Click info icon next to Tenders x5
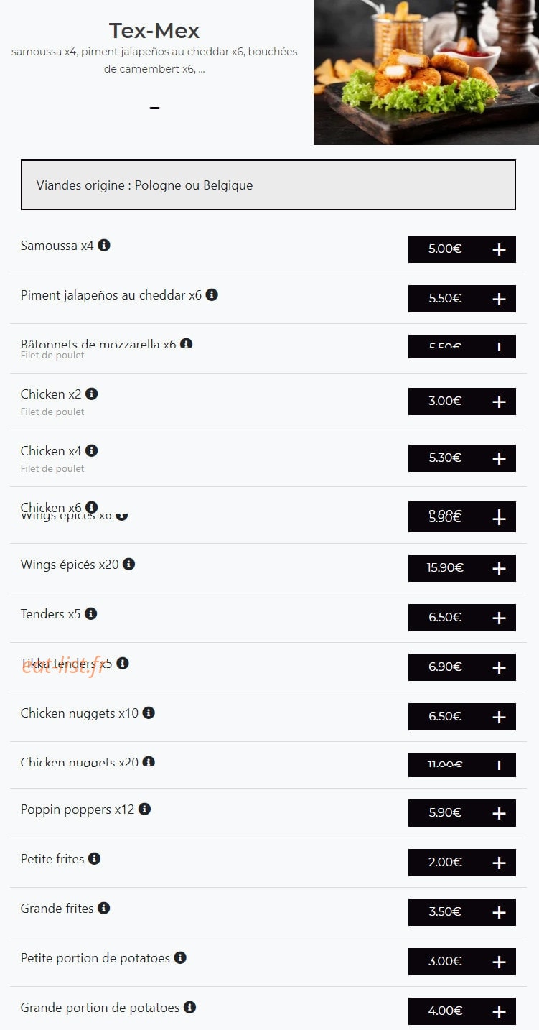This screenshot has width=539, height=1030. click(90, 614)
